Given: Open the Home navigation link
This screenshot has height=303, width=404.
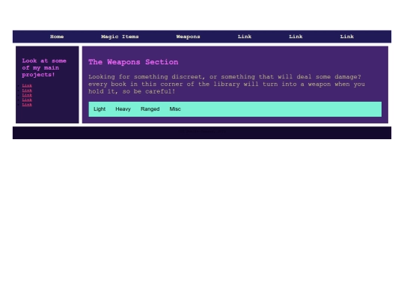Looking at the screenshot, I should 57,37.
